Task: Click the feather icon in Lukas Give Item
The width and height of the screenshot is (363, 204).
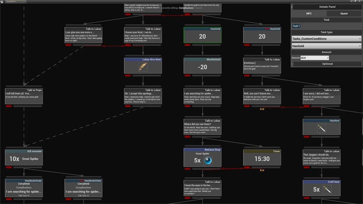Action: coord(143,67)
